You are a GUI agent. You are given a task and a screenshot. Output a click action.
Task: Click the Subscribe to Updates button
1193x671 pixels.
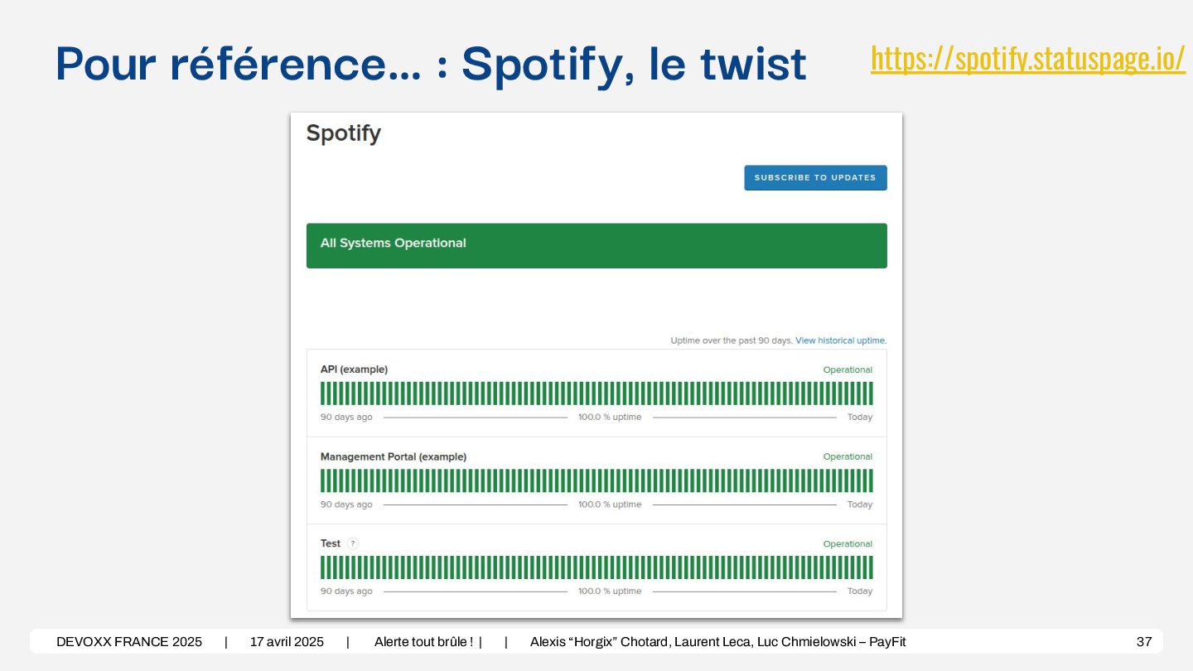pos(815,178)
